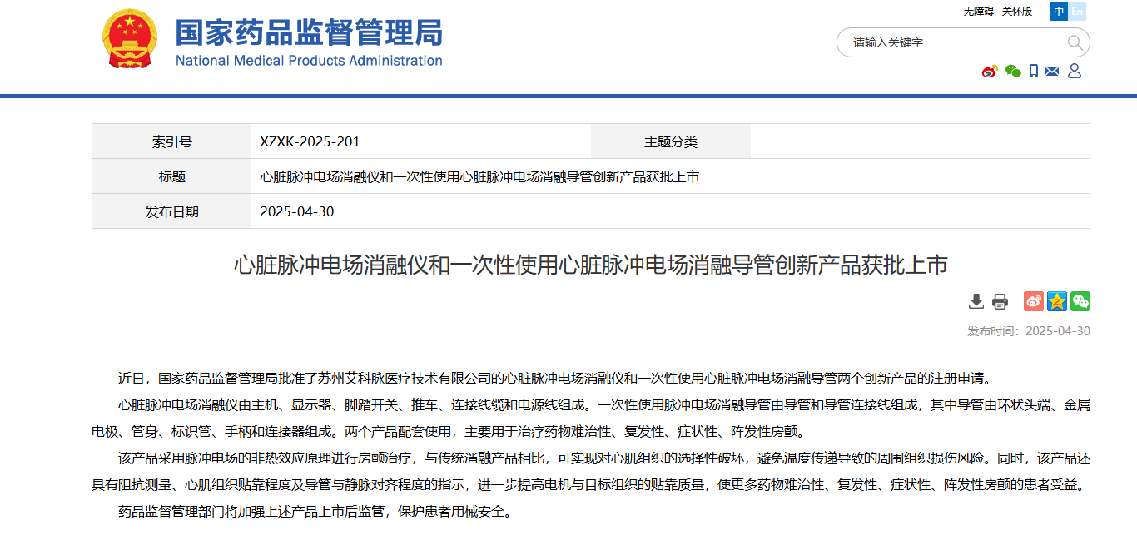Click paragraph beginning 近日，国家药品监督管理局批准了

(555, 379)
